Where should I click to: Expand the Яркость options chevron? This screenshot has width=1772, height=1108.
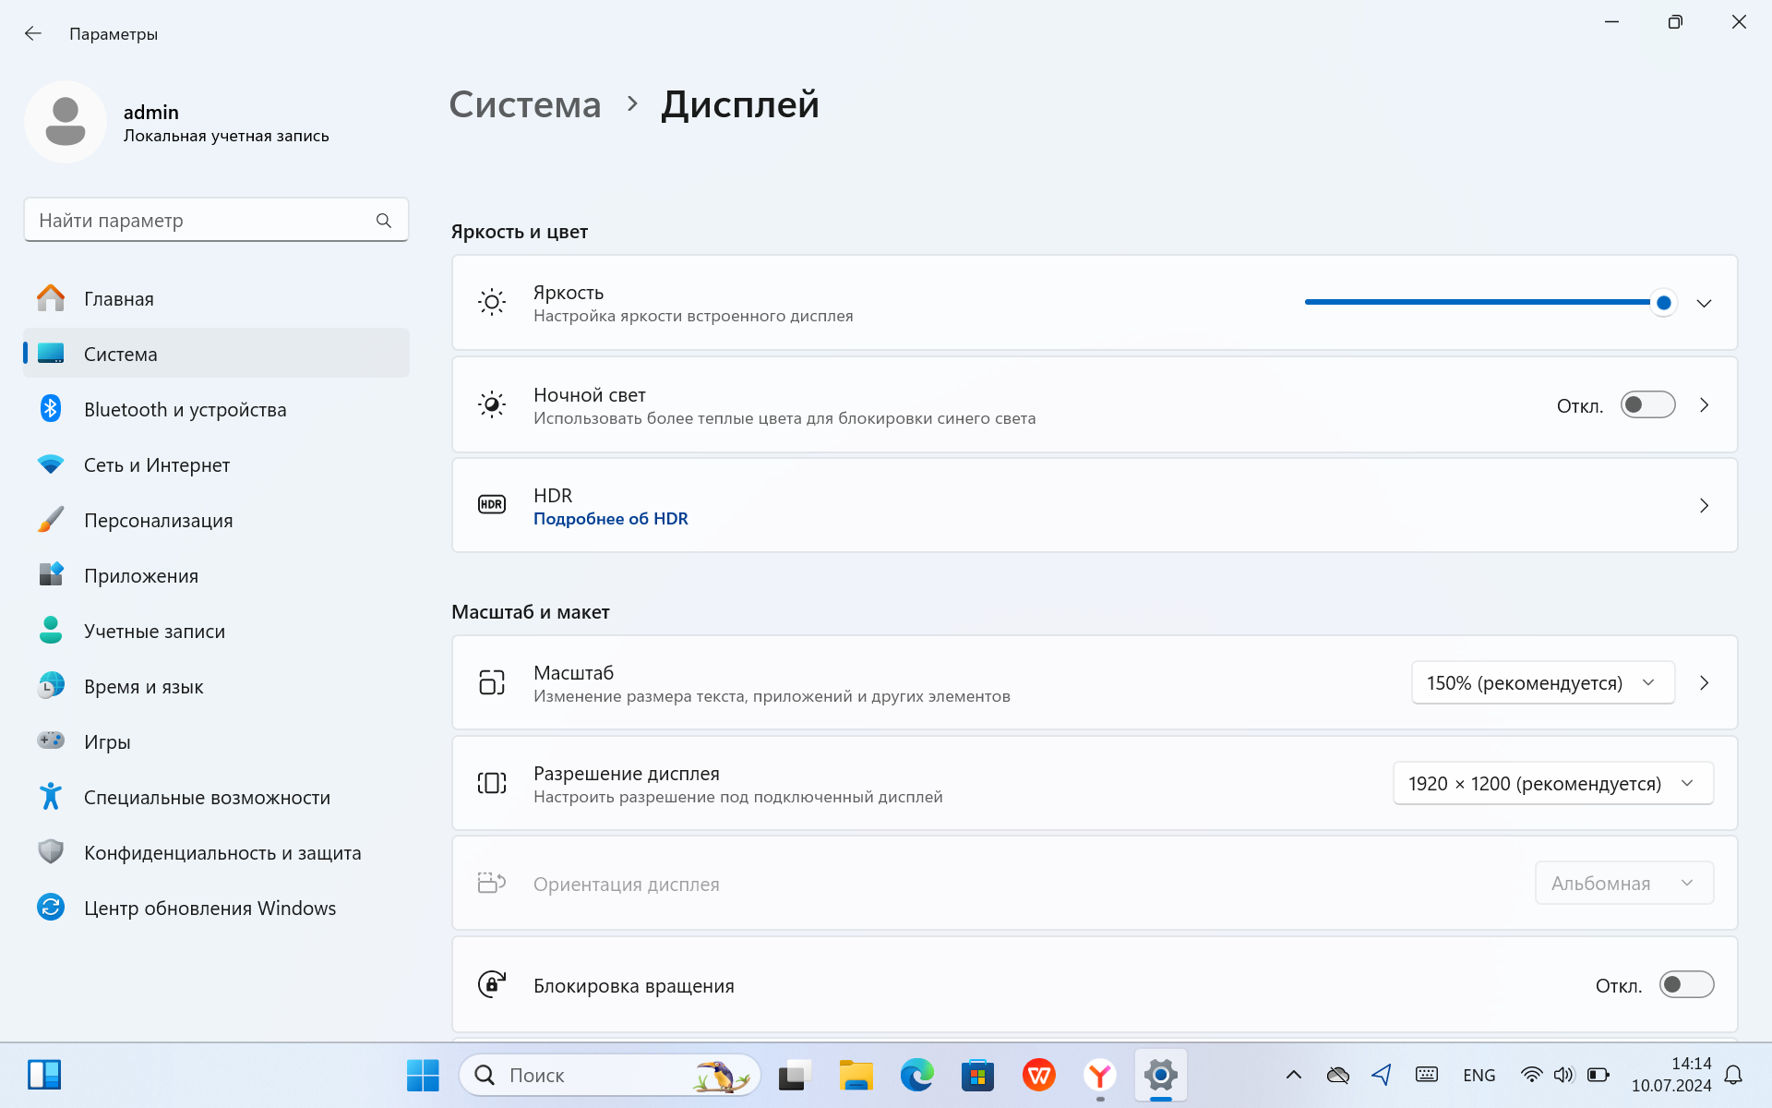coord(1704,303)
